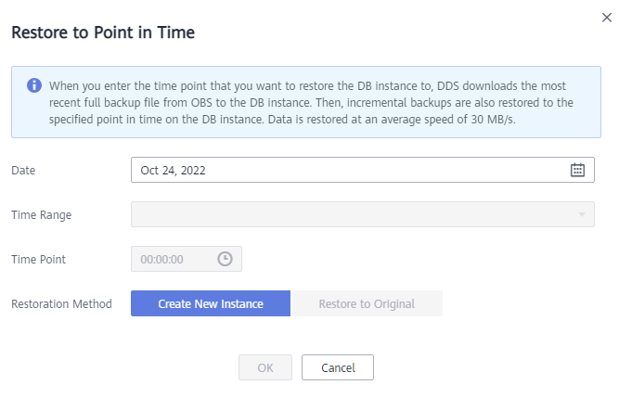This screenshot has width=619, height=398.
Task: Click the Restoration Method label
Action: click(61, 303)
